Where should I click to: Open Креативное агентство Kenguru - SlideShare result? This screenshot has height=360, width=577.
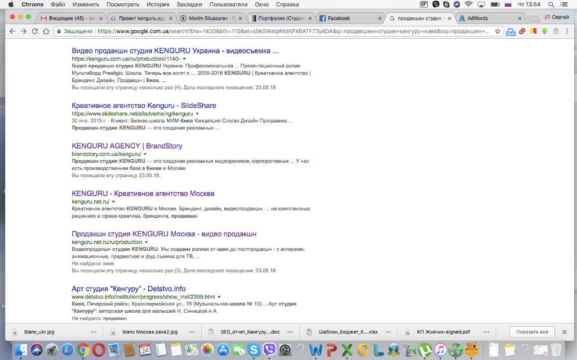(144, 105)
